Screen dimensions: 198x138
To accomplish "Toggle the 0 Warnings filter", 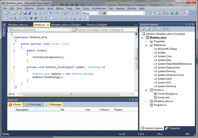I will tap(33, 105).
